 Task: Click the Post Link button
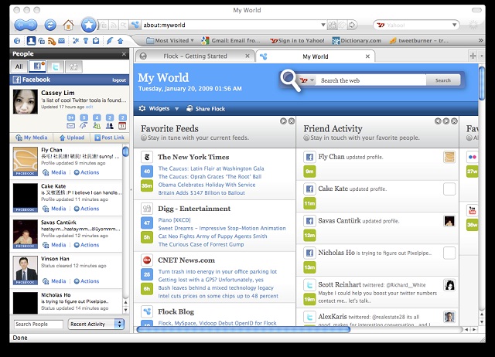[x=110, y=138]
